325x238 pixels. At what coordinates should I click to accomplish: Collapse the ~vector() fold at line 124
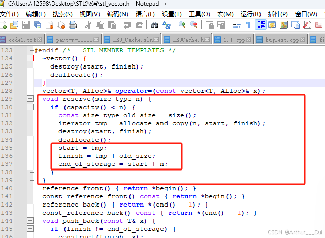tap(30, 58)
